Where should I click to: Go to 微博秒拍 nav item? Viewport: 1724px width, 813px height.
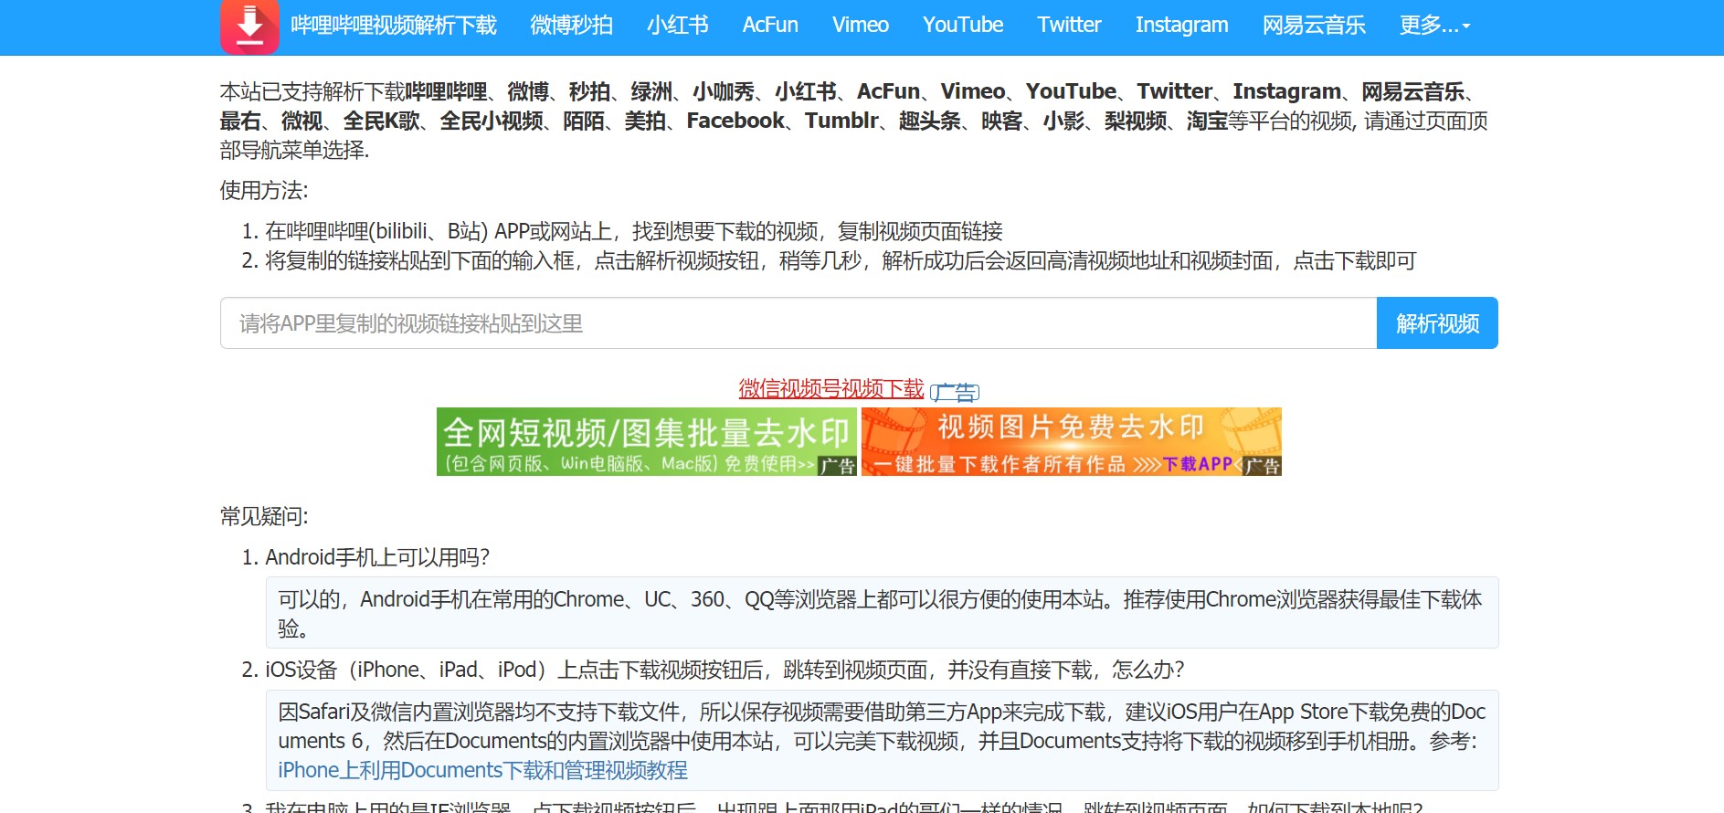pos(571,25)
